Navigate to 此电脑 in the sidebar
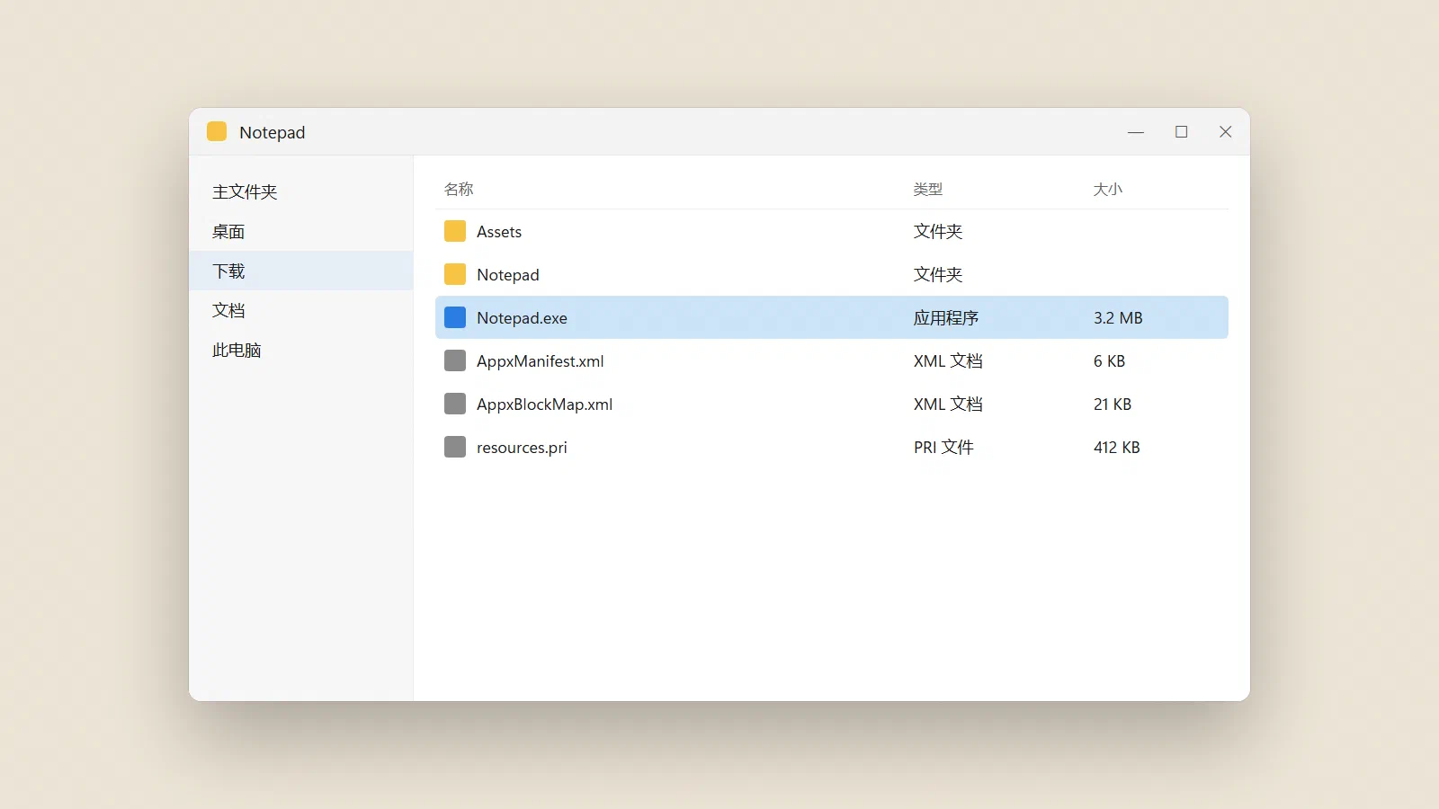Screen dimensions: 1439x809 [300, 350]
